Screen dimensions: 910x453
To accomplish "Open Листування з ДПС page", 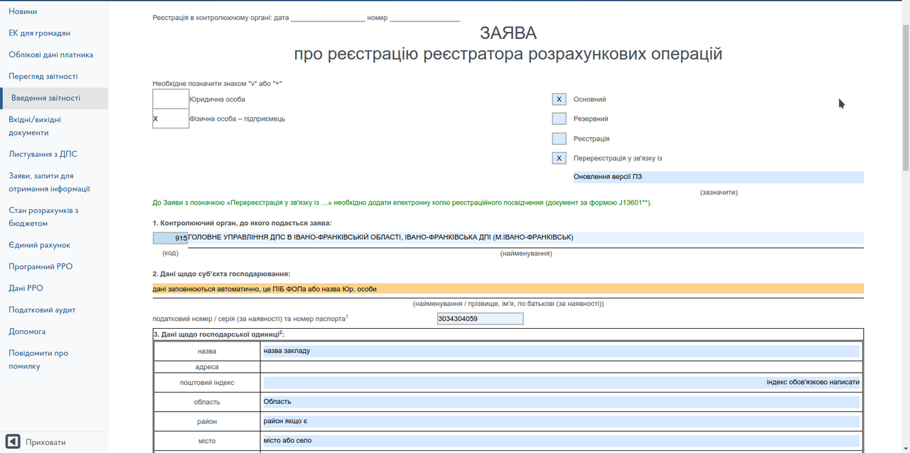I will (43, 154).
